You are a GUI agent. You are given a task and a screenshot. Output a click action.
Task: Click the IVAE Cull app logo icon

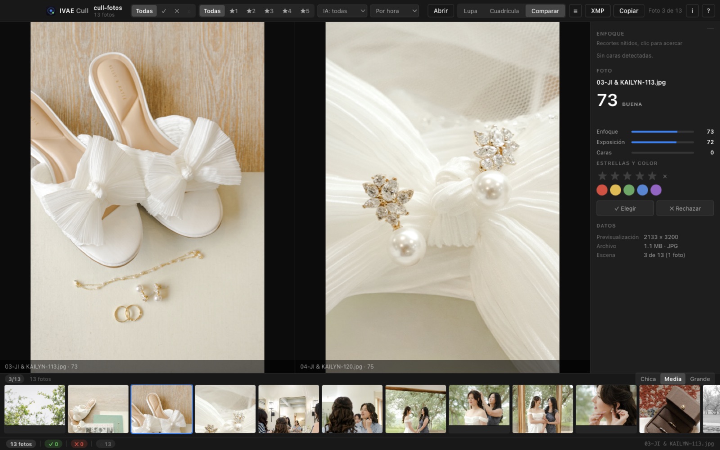pos(51,11)
